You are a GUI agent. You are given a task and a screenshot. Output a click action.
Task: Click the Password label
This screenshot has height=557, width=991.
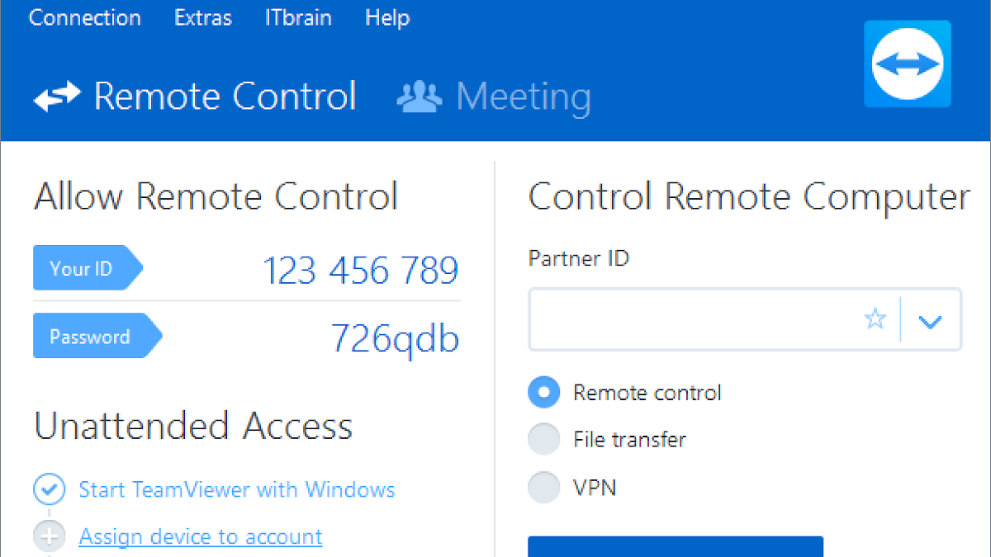click(97, 336)
